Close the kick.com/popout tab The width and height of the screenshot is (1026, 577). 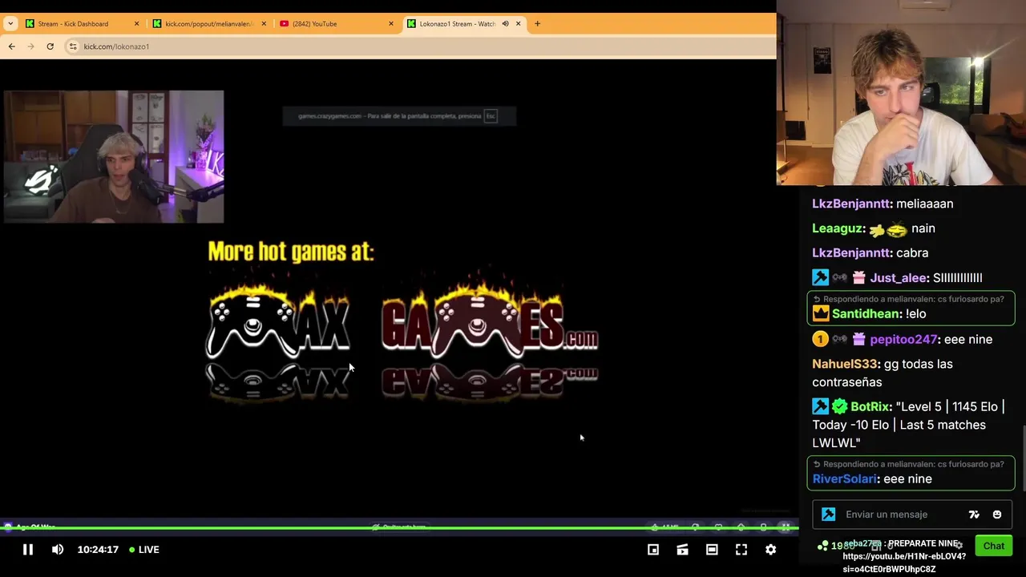[x=264, y=24]
